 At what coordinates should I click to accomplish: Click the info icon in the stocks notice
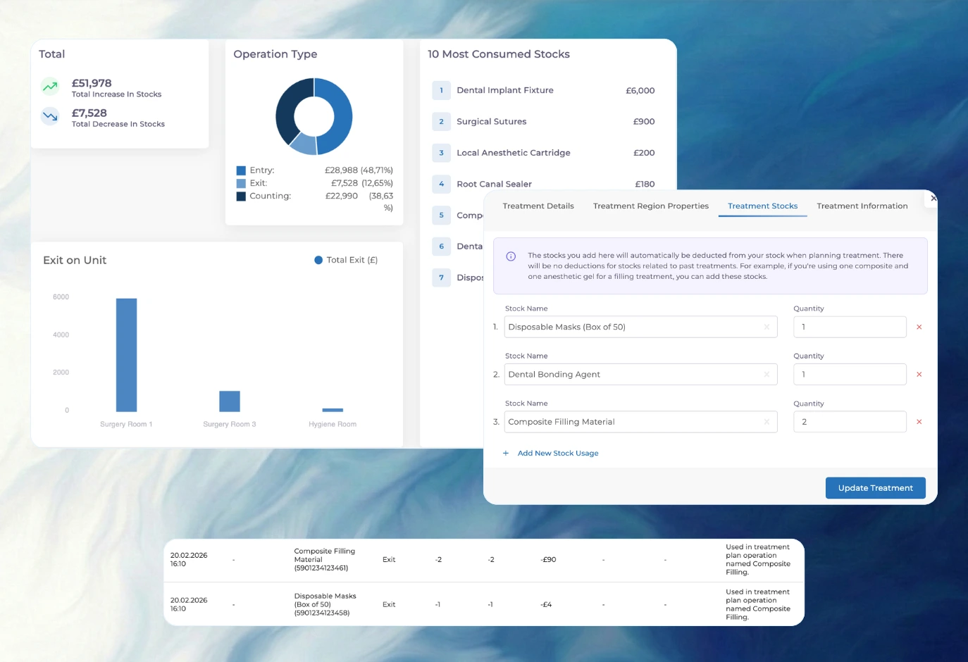(511, 257)
